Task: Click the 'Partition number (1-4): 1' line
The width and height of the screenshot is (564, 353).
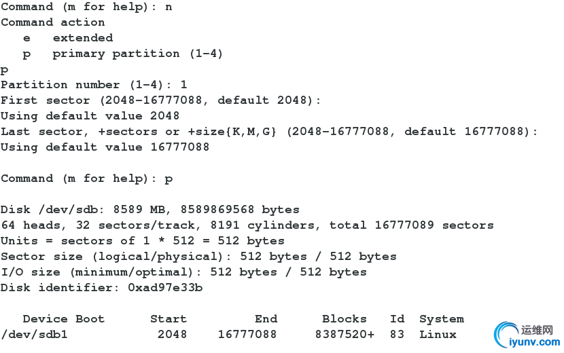Action: click(x=94, y=85)
